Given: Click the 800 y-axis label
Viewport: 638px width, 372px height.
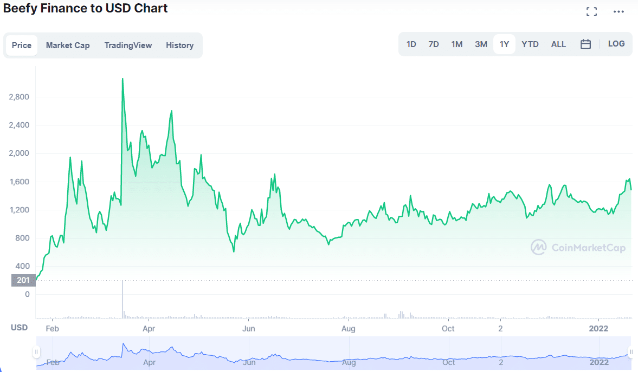Looking at the screenshot, I should pyautogui.click(x=22, y=238).
